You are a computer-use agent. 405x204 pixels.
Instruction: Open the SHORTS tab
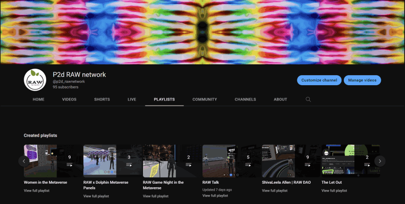[x=102, y=100]
